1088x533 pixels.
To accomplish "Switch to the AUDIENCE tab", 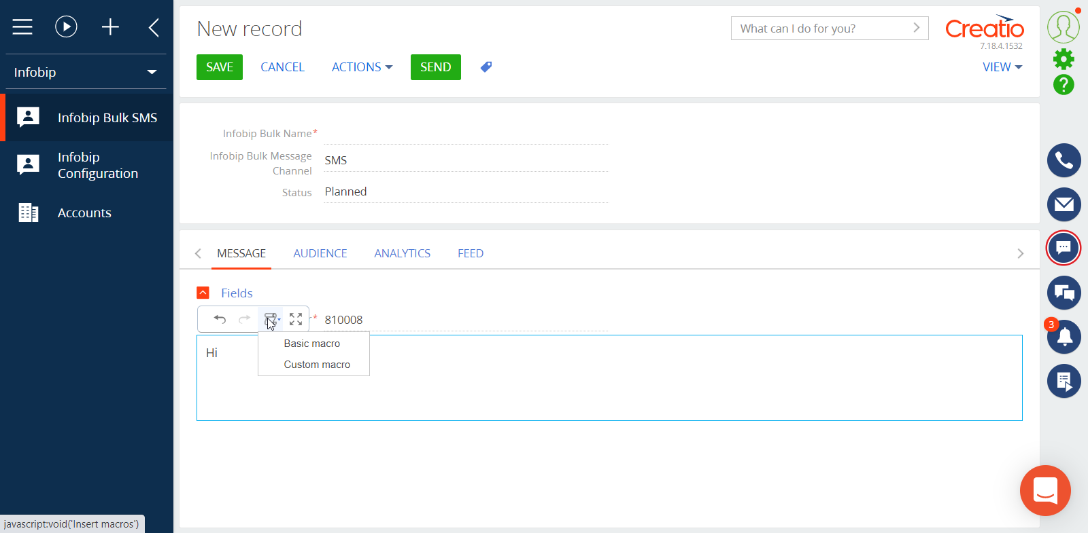I will (x=320, y=253).
